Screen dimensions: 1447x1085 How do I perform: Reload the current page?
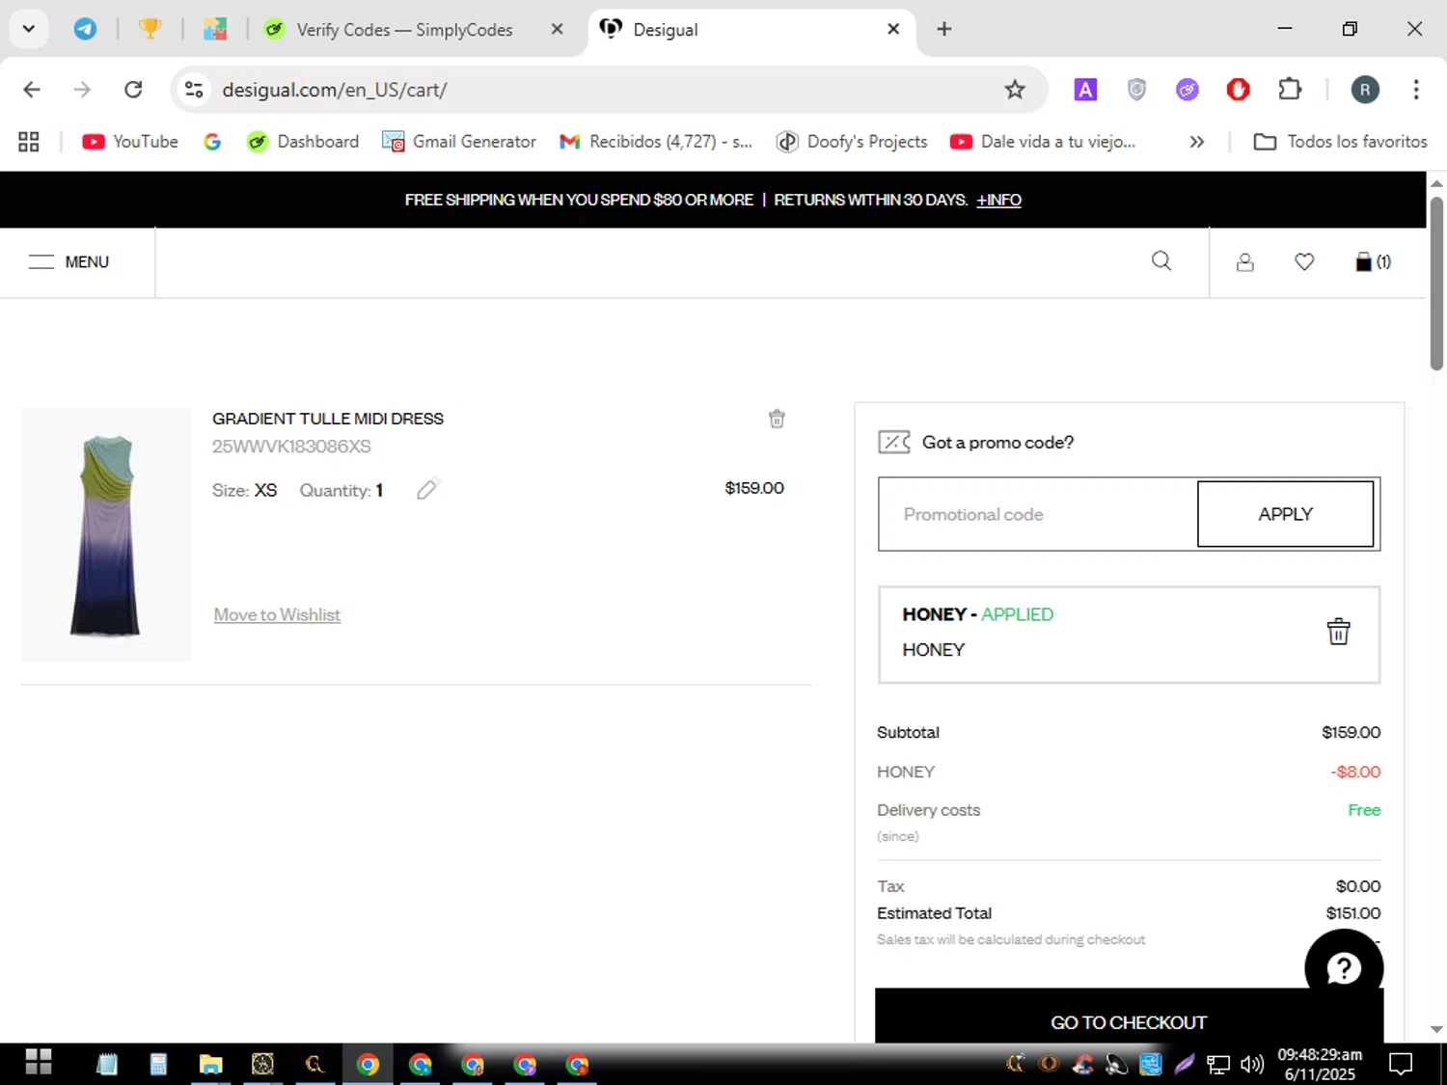pyautogui.click(x=133, y=90)
